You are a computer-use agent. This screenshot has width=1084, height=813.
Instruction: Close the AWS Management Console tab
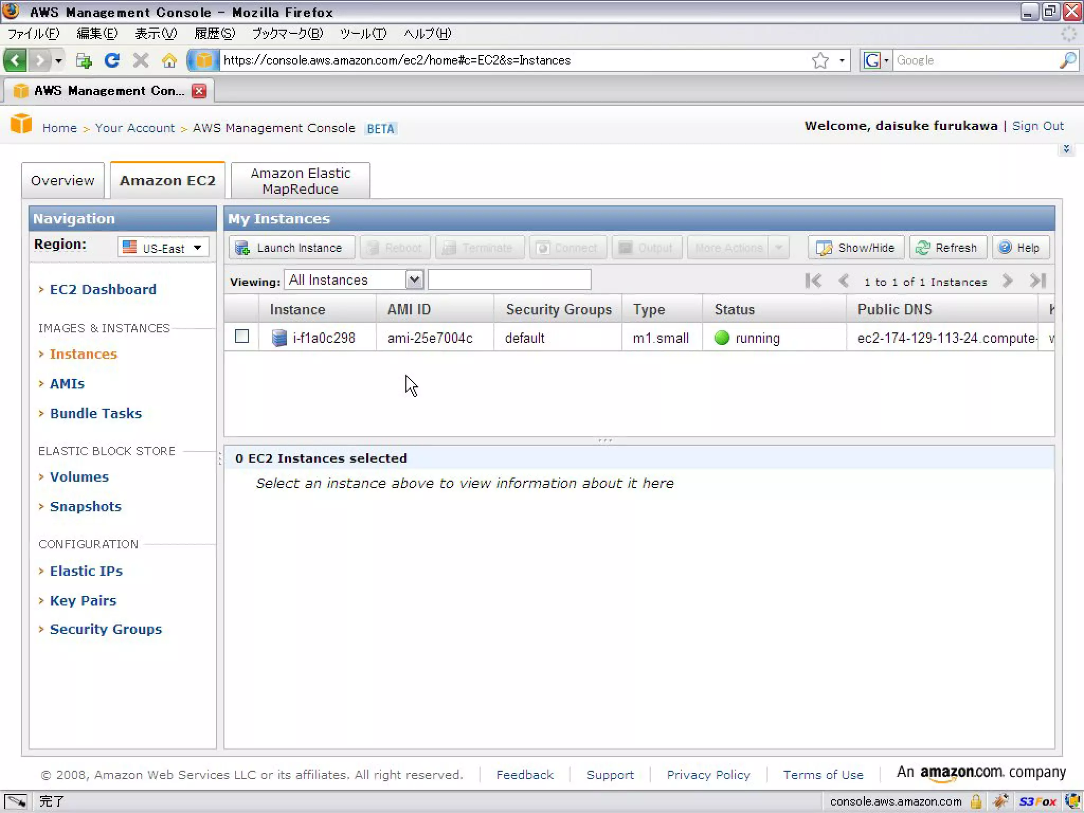click(x=199, y=91)
